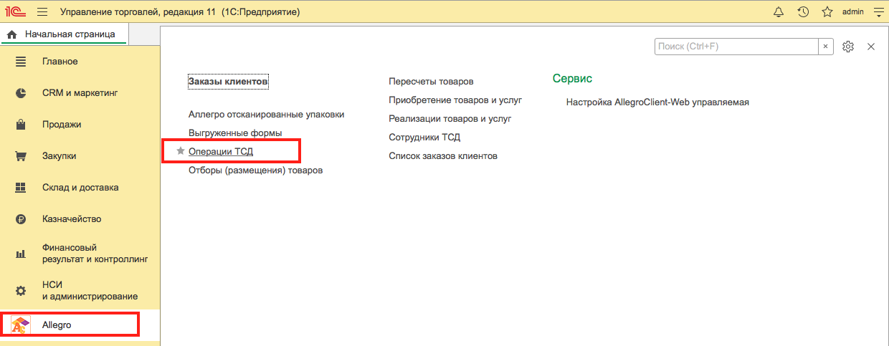Open Список заказов клиентов
Screen dimensions: 889x346
pyautogui.click(x=443, y=156)
